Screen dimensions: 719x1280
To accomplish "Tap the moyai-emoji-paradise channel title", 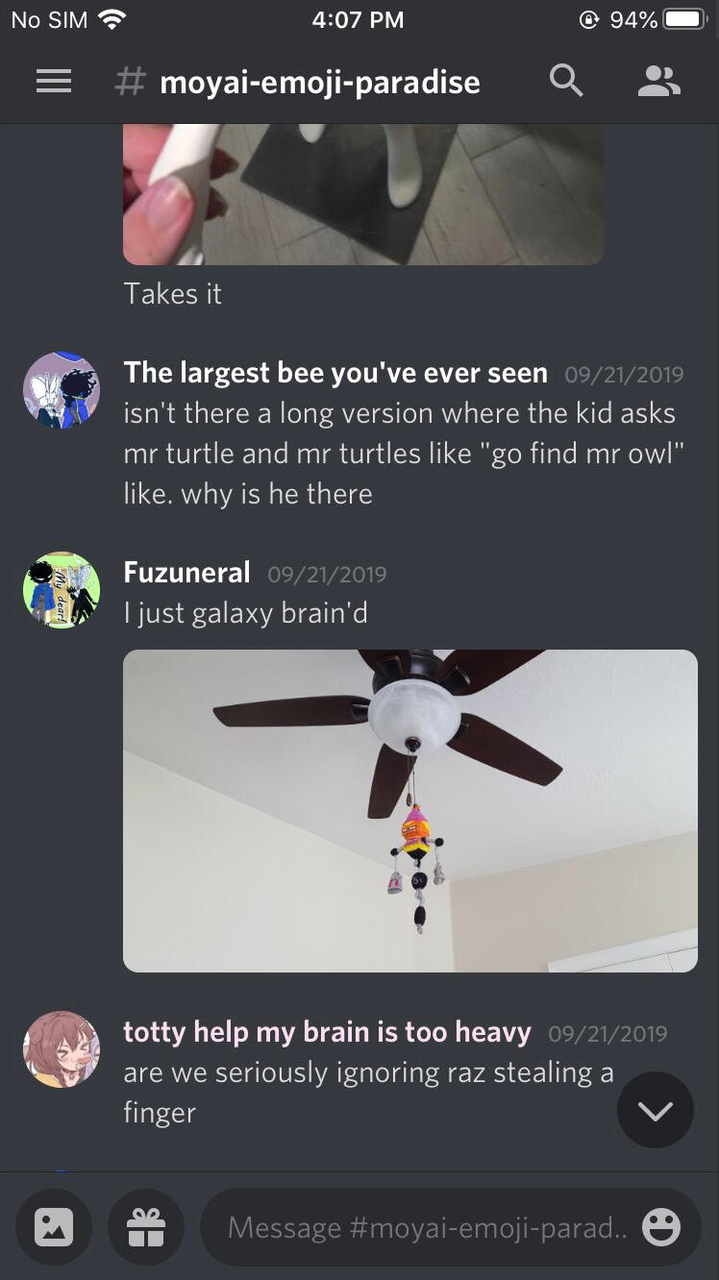I will [x=320, y=83].
